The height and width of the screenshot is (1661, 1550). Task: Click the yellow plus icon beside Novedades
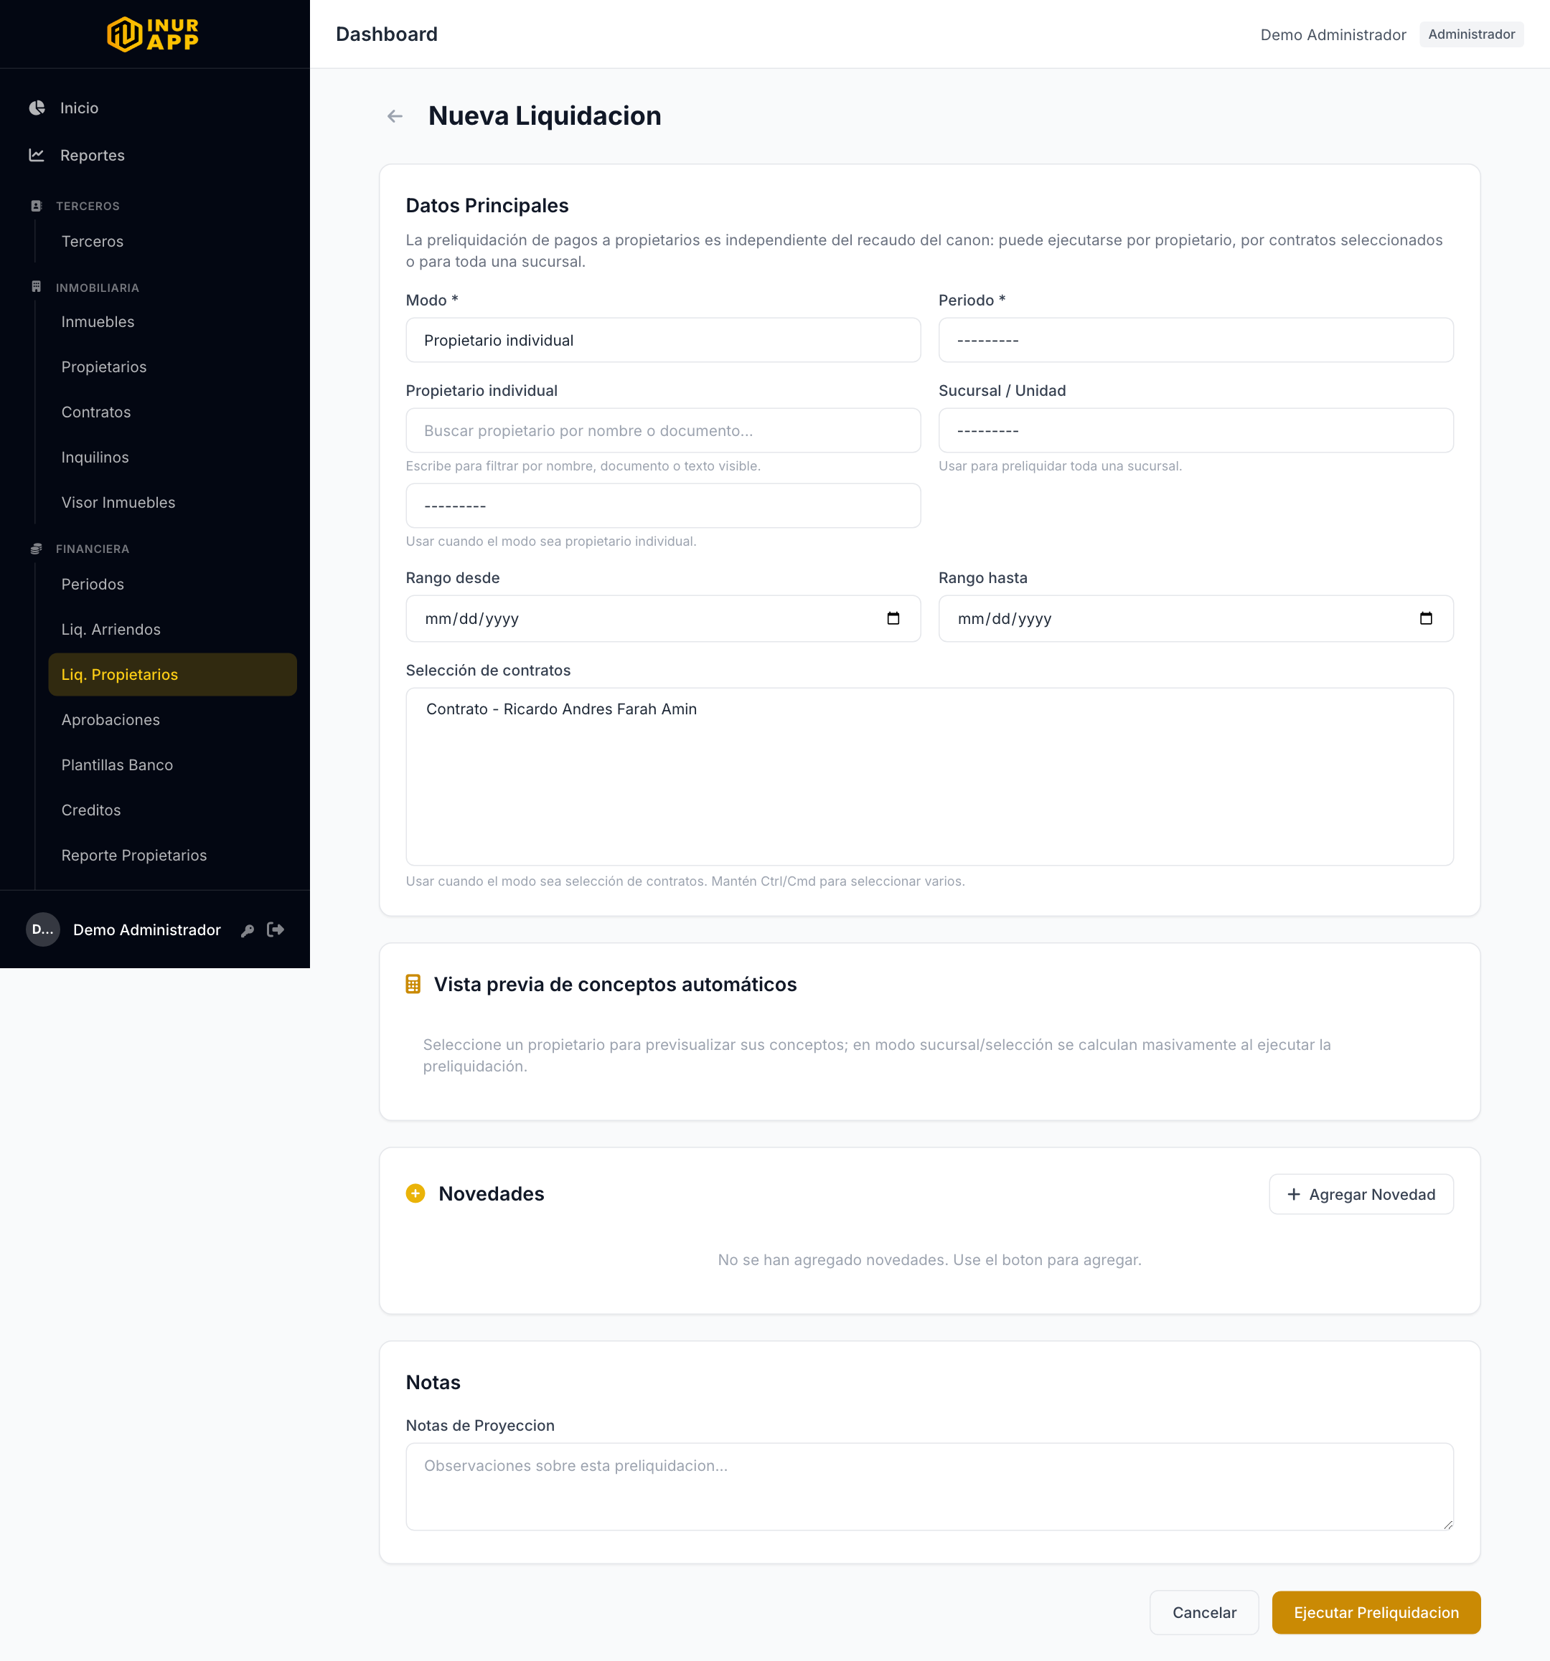415,1193
